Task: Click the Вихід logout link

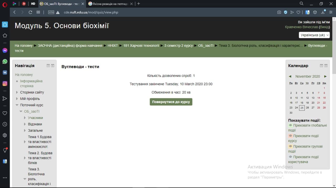Action: pyautogui.click(x=324, y=27)
